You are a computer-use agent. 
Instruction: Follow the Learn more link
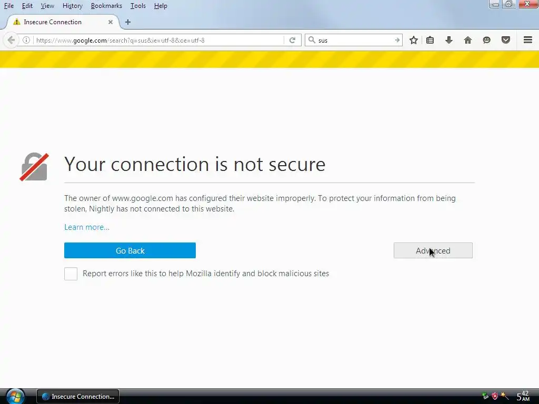pos(87,227)
